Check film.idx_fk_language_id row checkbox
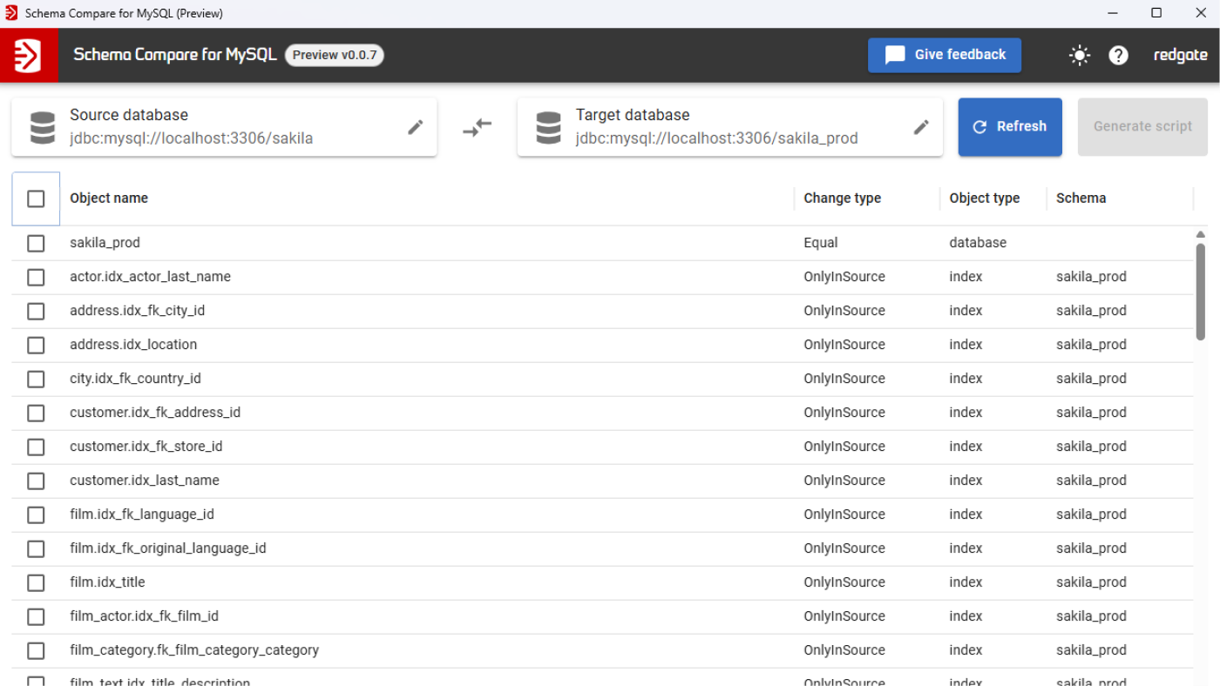This screenshot has width=1220, height=686. tap(36, 515)
